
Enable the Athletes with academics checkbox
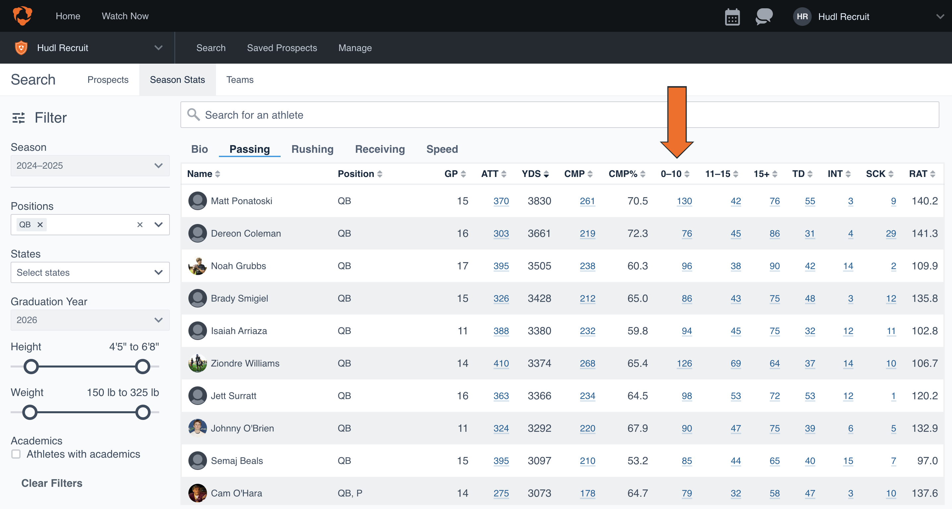coord(16,454)
